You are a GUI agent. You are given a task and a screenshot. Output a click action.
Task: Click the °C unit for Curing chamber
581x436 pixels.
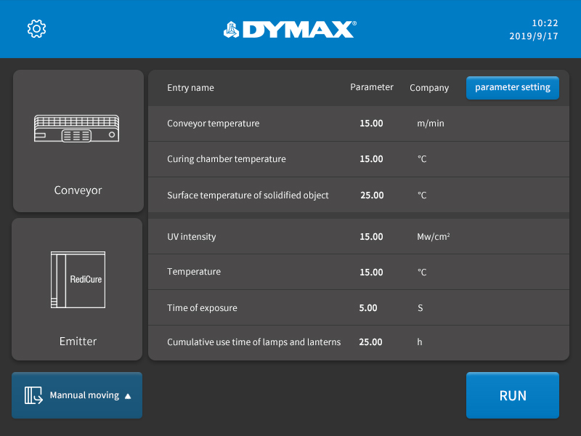pyautogui.click(x=422, y=159)
